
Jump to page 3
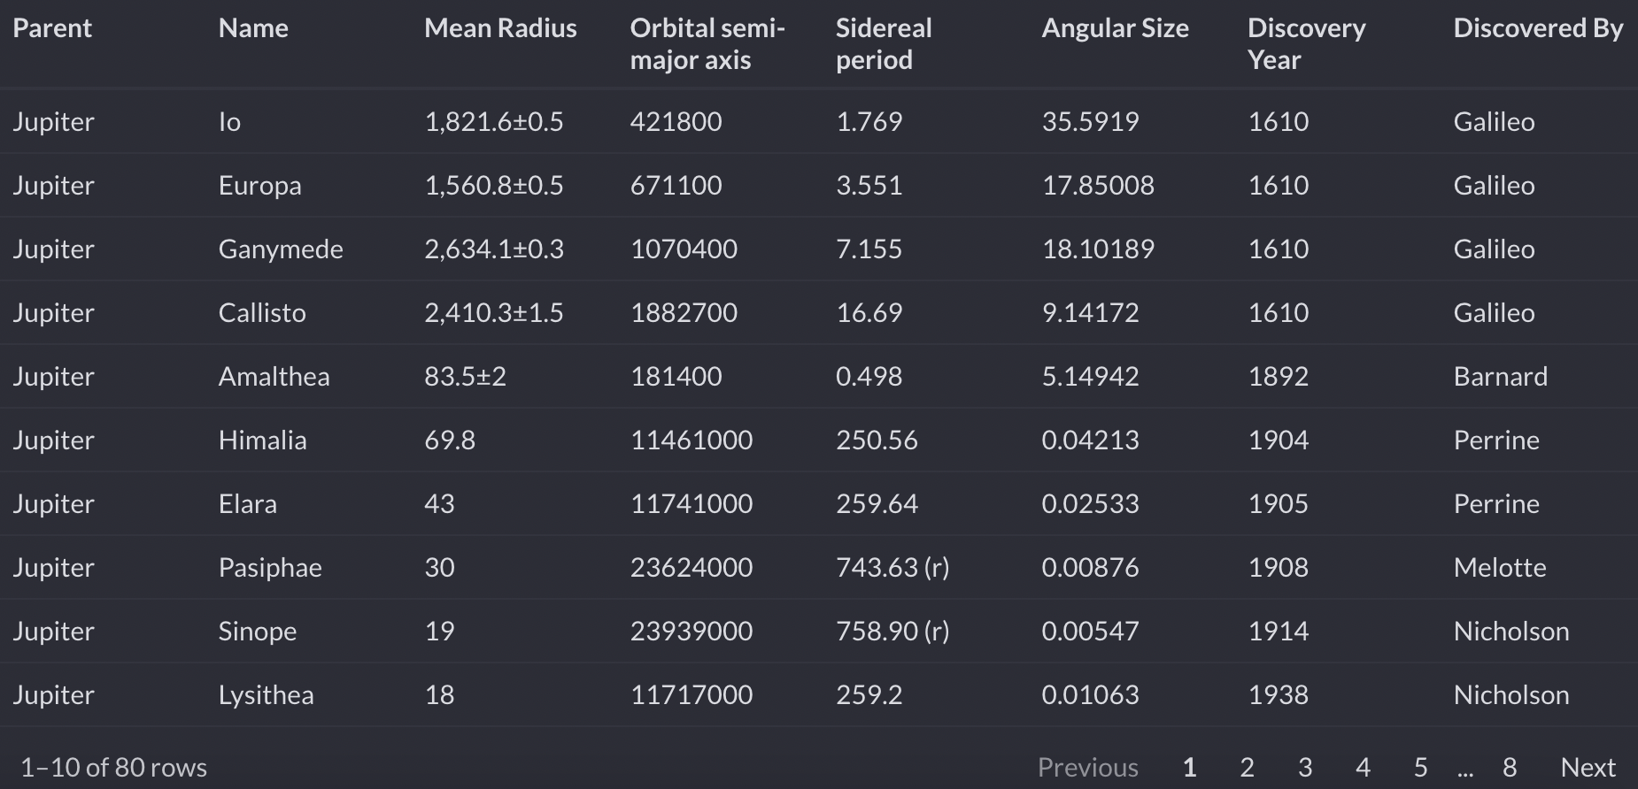1305,767
